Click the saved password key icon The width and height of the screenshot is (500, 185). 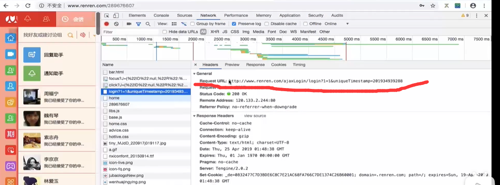pos(421,6)
